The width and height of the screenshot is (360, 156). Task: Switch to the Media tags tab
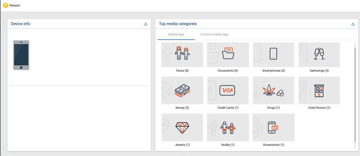(x=176, y=34)
